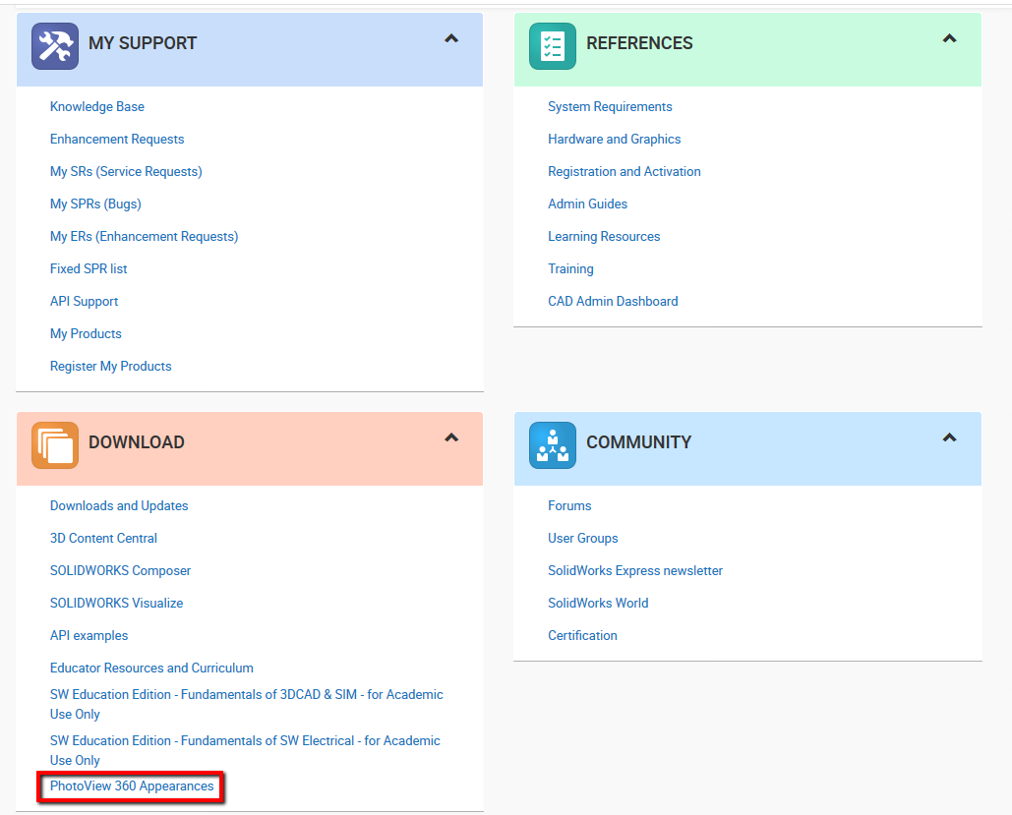This screenshot has height=815, width=1012.
Task: Click the REFERENCES section heading
Action: (x=639, y=43)
